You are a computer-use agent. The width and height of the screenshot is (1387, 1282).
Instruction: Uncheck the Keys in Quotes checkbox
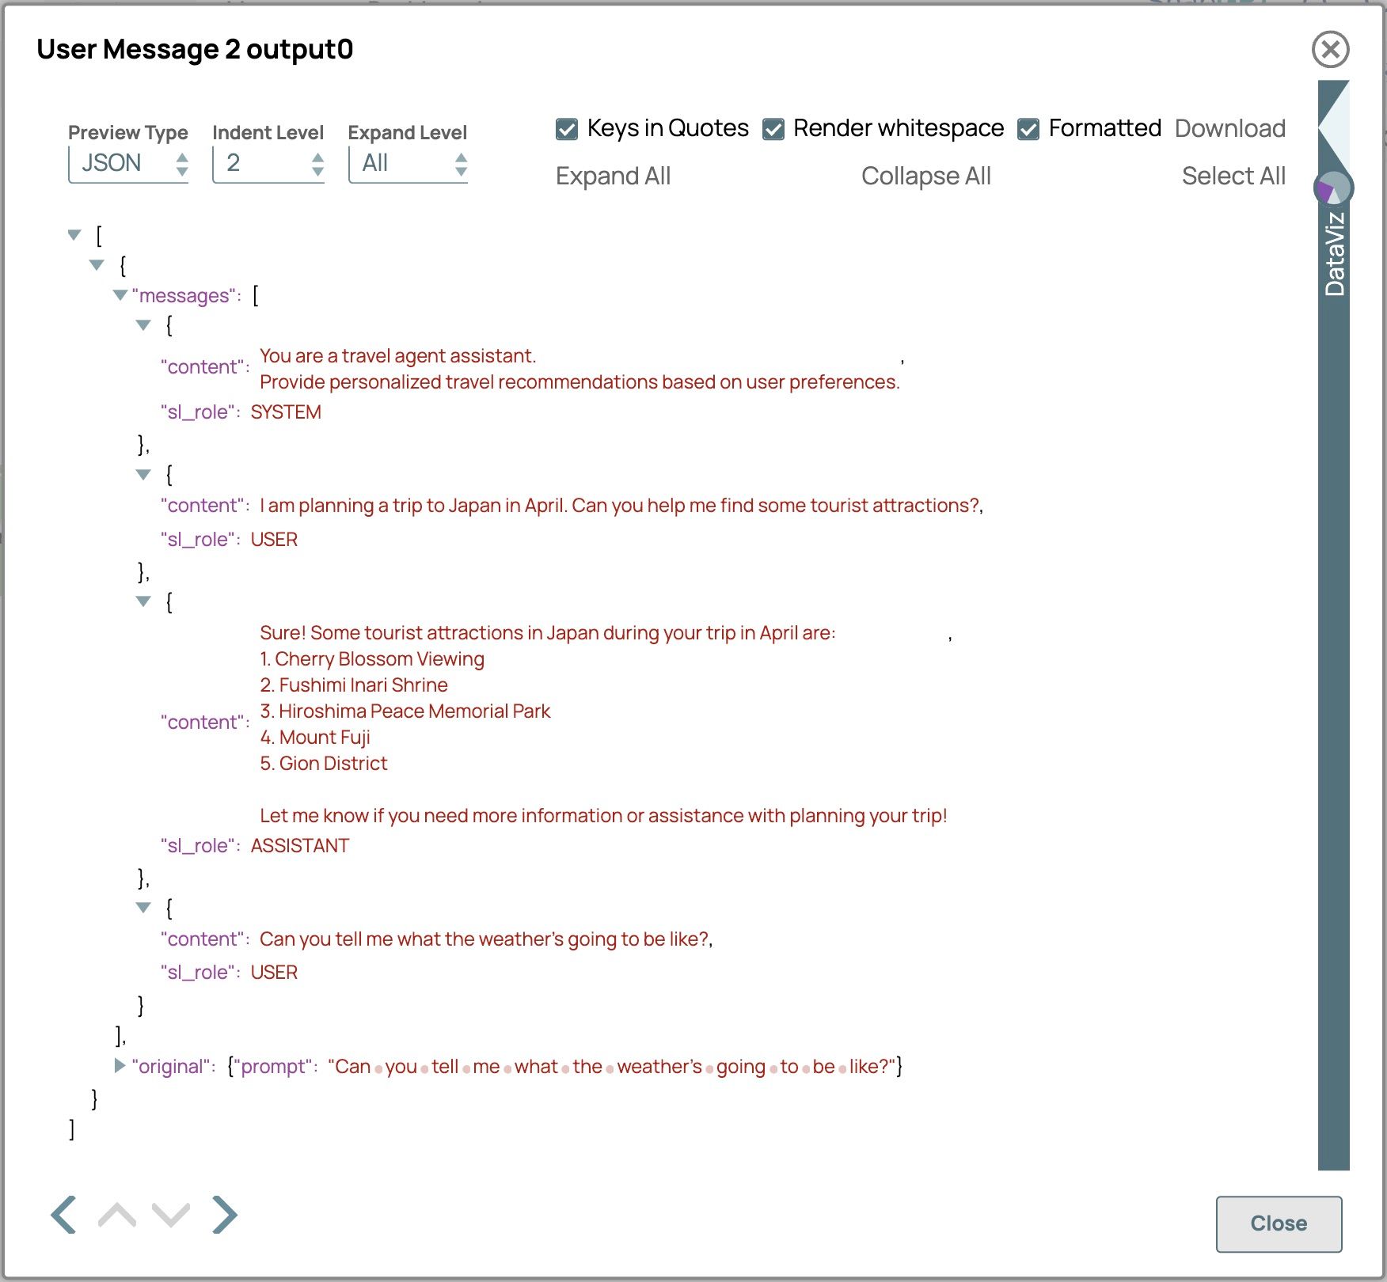click(567, 129)
